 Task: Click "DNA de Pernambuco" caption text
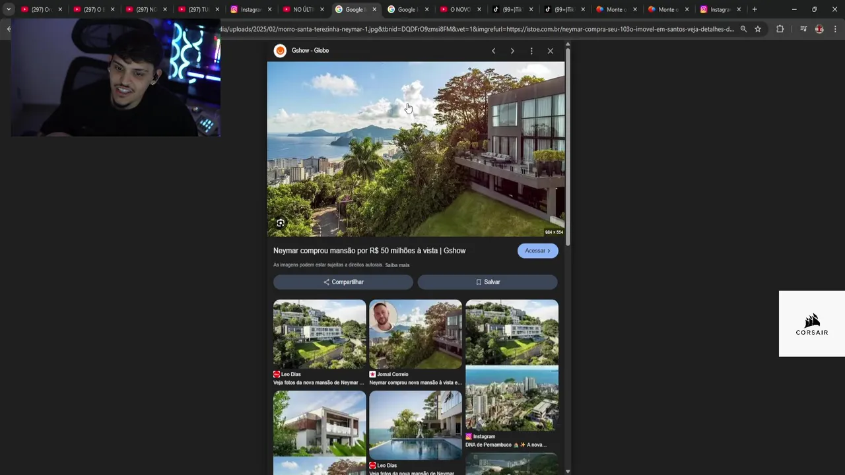tap(506, 445)
